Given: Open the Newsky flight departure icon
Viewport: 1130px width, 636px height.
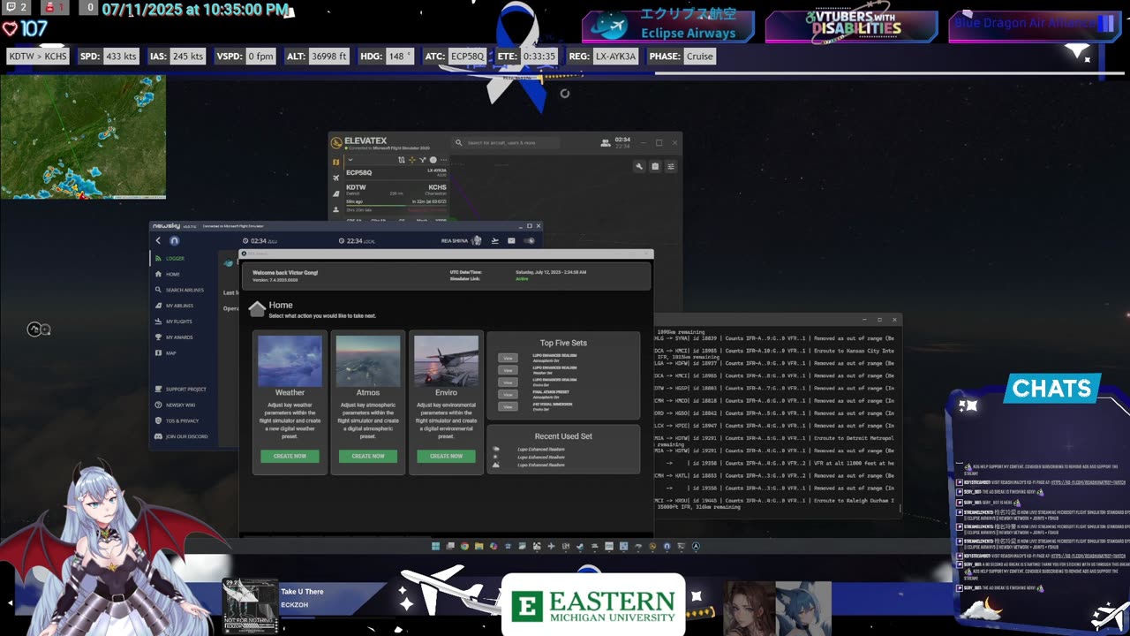Looking at the screenshot, I should coord(495,240).
